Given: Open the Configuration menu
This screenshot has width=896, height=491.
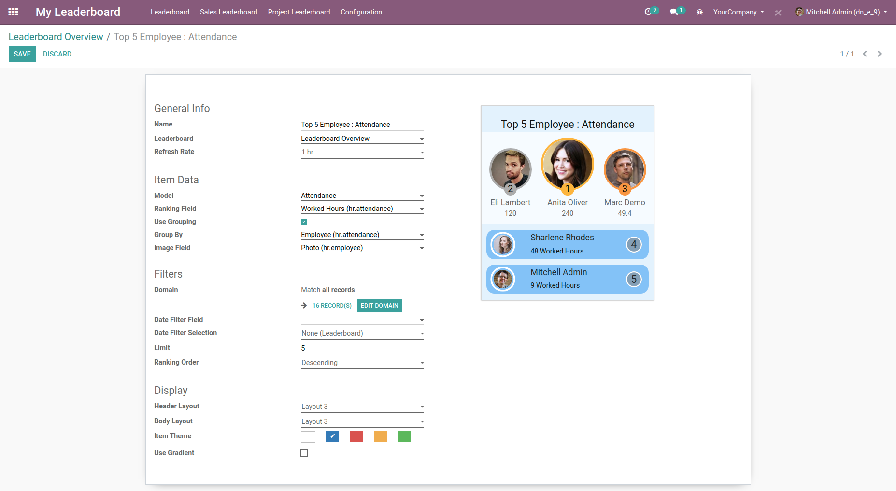Looking at the screenshot, I should [361, 12].
